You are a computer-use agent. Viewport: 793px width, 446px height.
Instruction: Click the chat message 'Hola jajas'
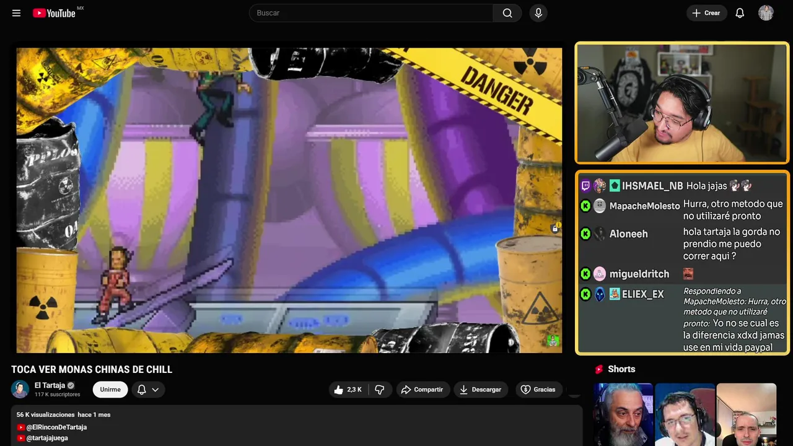[x=707, y=186]
